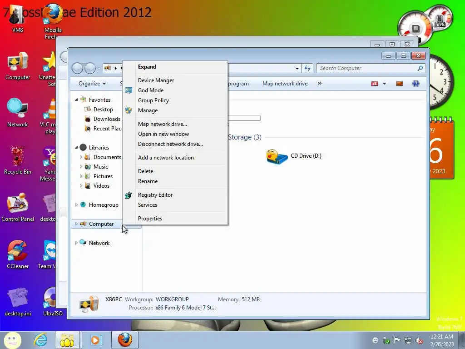
Task: Choose Open in new window
Action: click(x=175, y=134)
